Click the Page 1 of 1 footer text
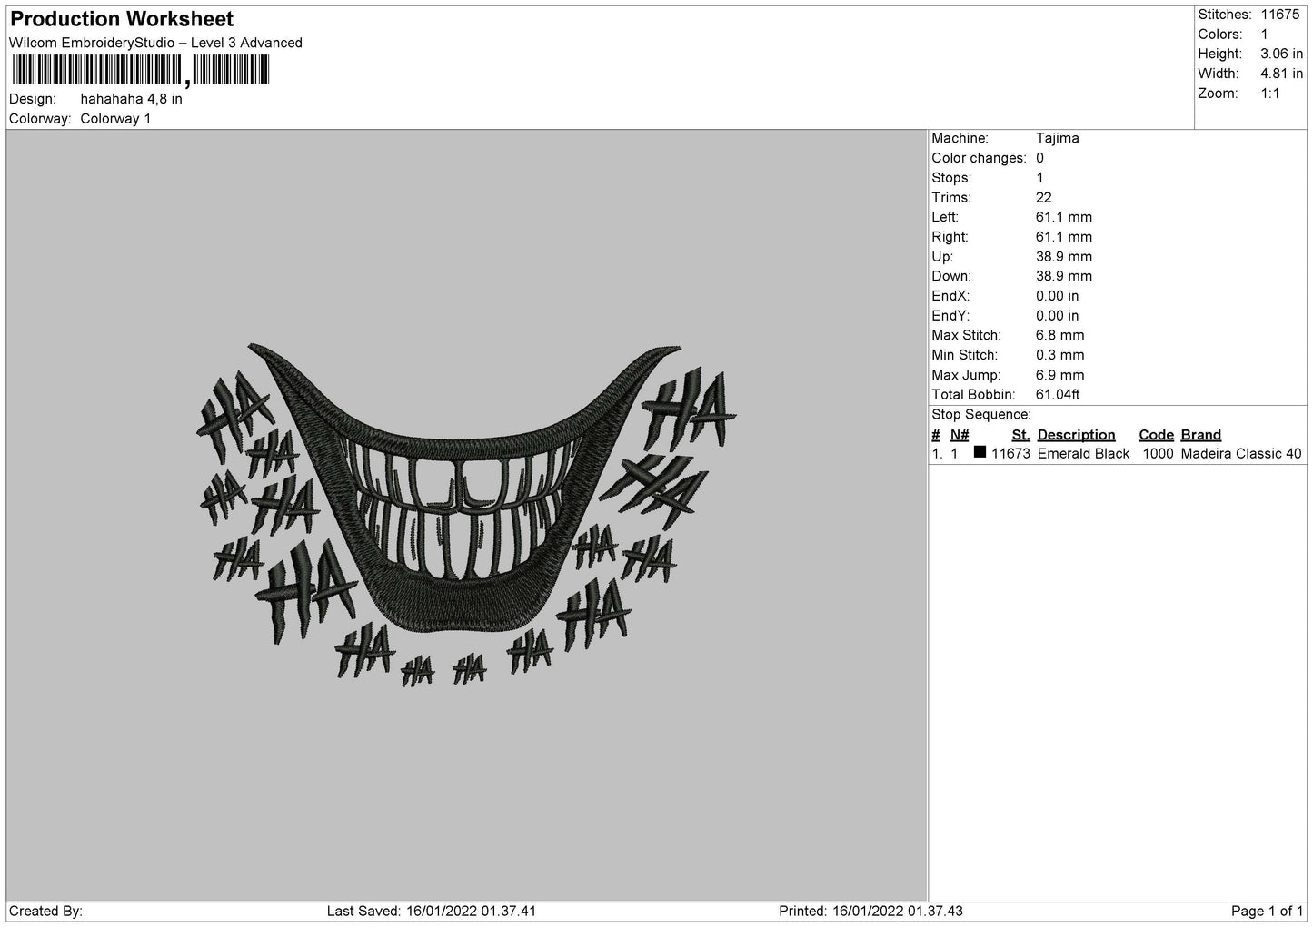The image size is (1313, 927). point(1267,912)
